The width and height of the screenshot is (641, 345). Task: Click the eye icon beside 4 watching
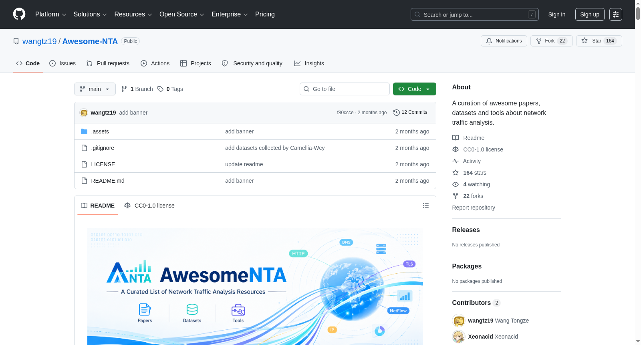click(x=456, y=184)
